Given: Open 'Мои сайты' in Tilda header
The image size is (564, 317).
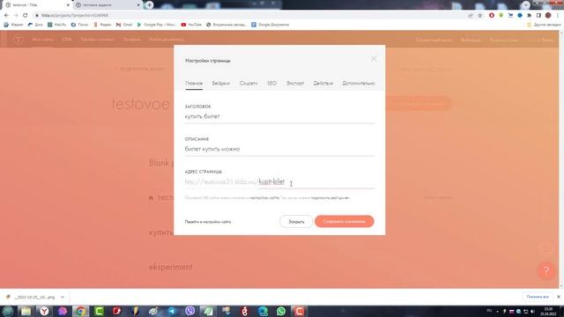Looking at the screenshot, I should pos(43,39).
